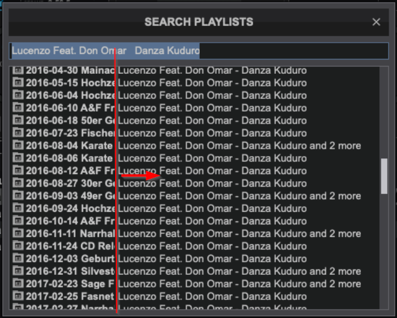Click the results list vertical scrollbar thumb
This screenshot has width=397, height=318.
[384, 176]
